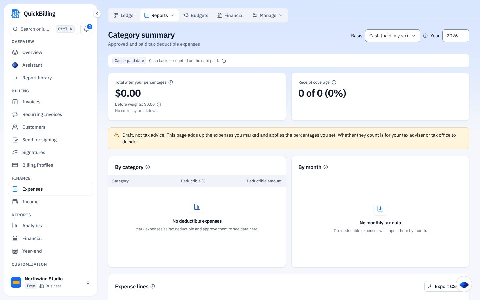
Task: Click the info icon next to the Year label
Action: point(425,36)
